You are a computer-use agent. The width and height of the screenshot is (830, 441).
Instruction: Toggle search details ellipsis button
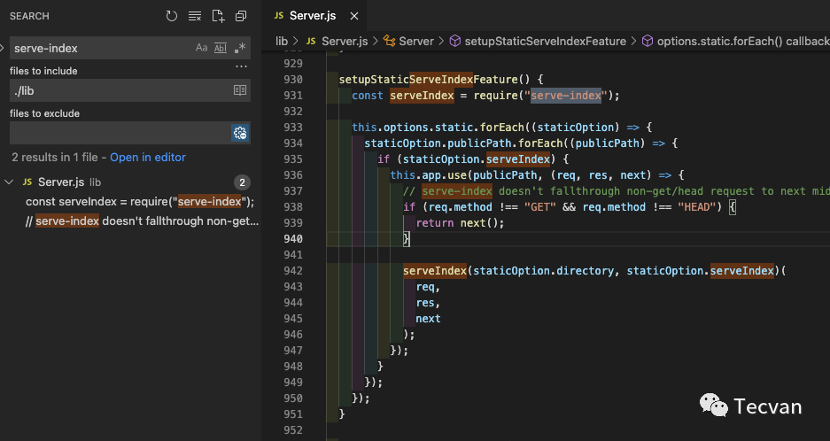(241, 66)
